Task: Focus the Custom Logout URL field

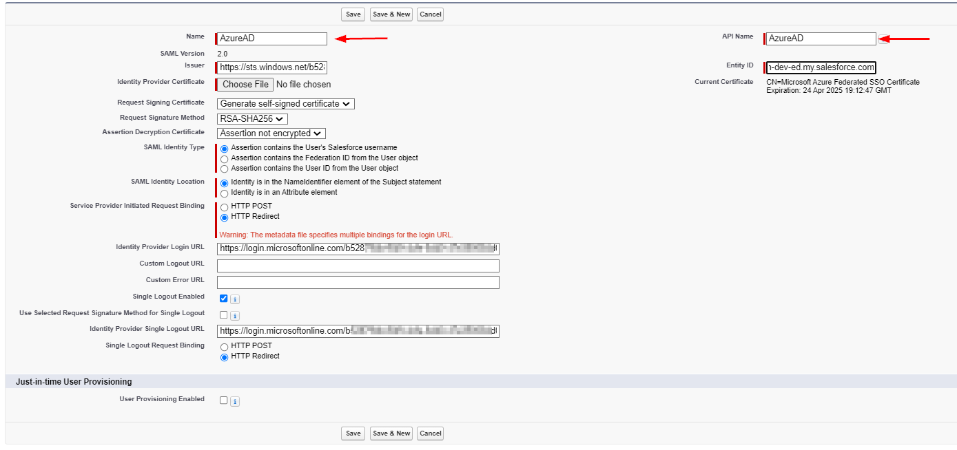Action: pos(358,266)
